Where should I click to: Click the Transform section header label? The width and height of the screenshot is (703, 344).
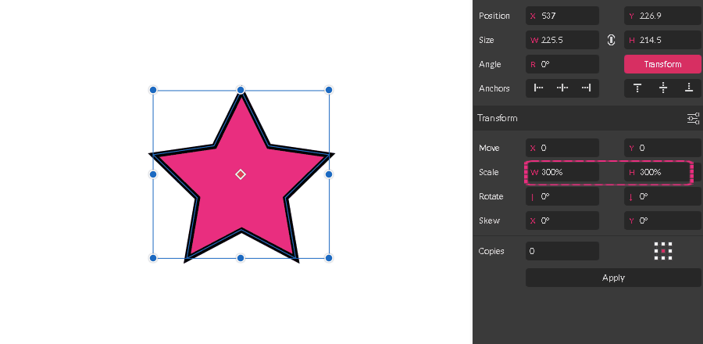click(x=498, y=118)
